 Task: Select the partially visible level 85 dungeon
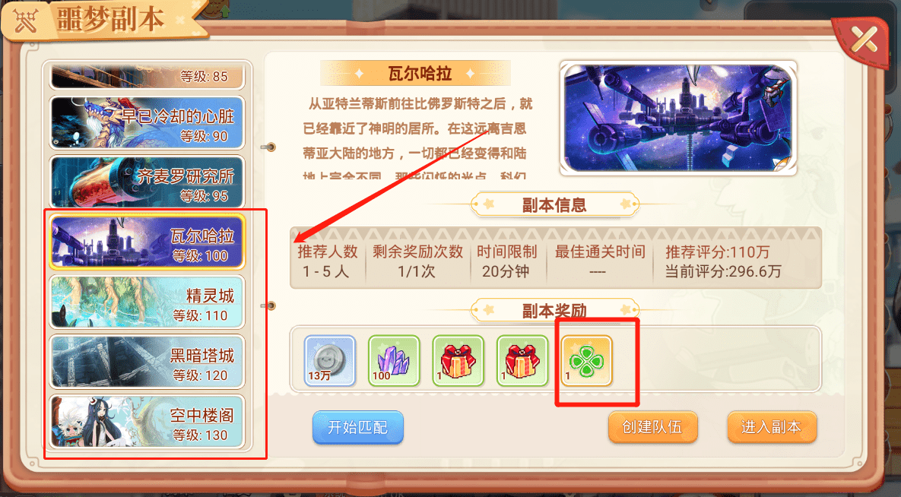coord(147,76)
